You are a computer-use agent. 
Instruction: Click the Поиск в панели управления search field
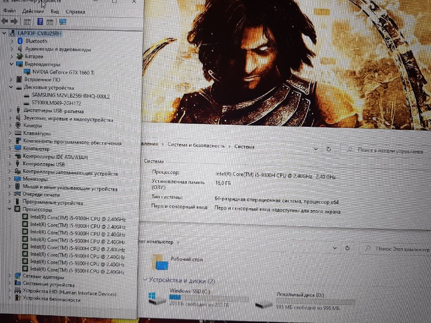click(x=386, y=151)
